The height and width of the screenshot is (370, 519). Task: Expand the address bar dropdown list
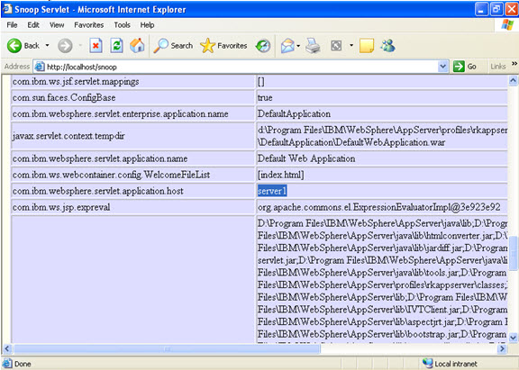pos(442,67)
